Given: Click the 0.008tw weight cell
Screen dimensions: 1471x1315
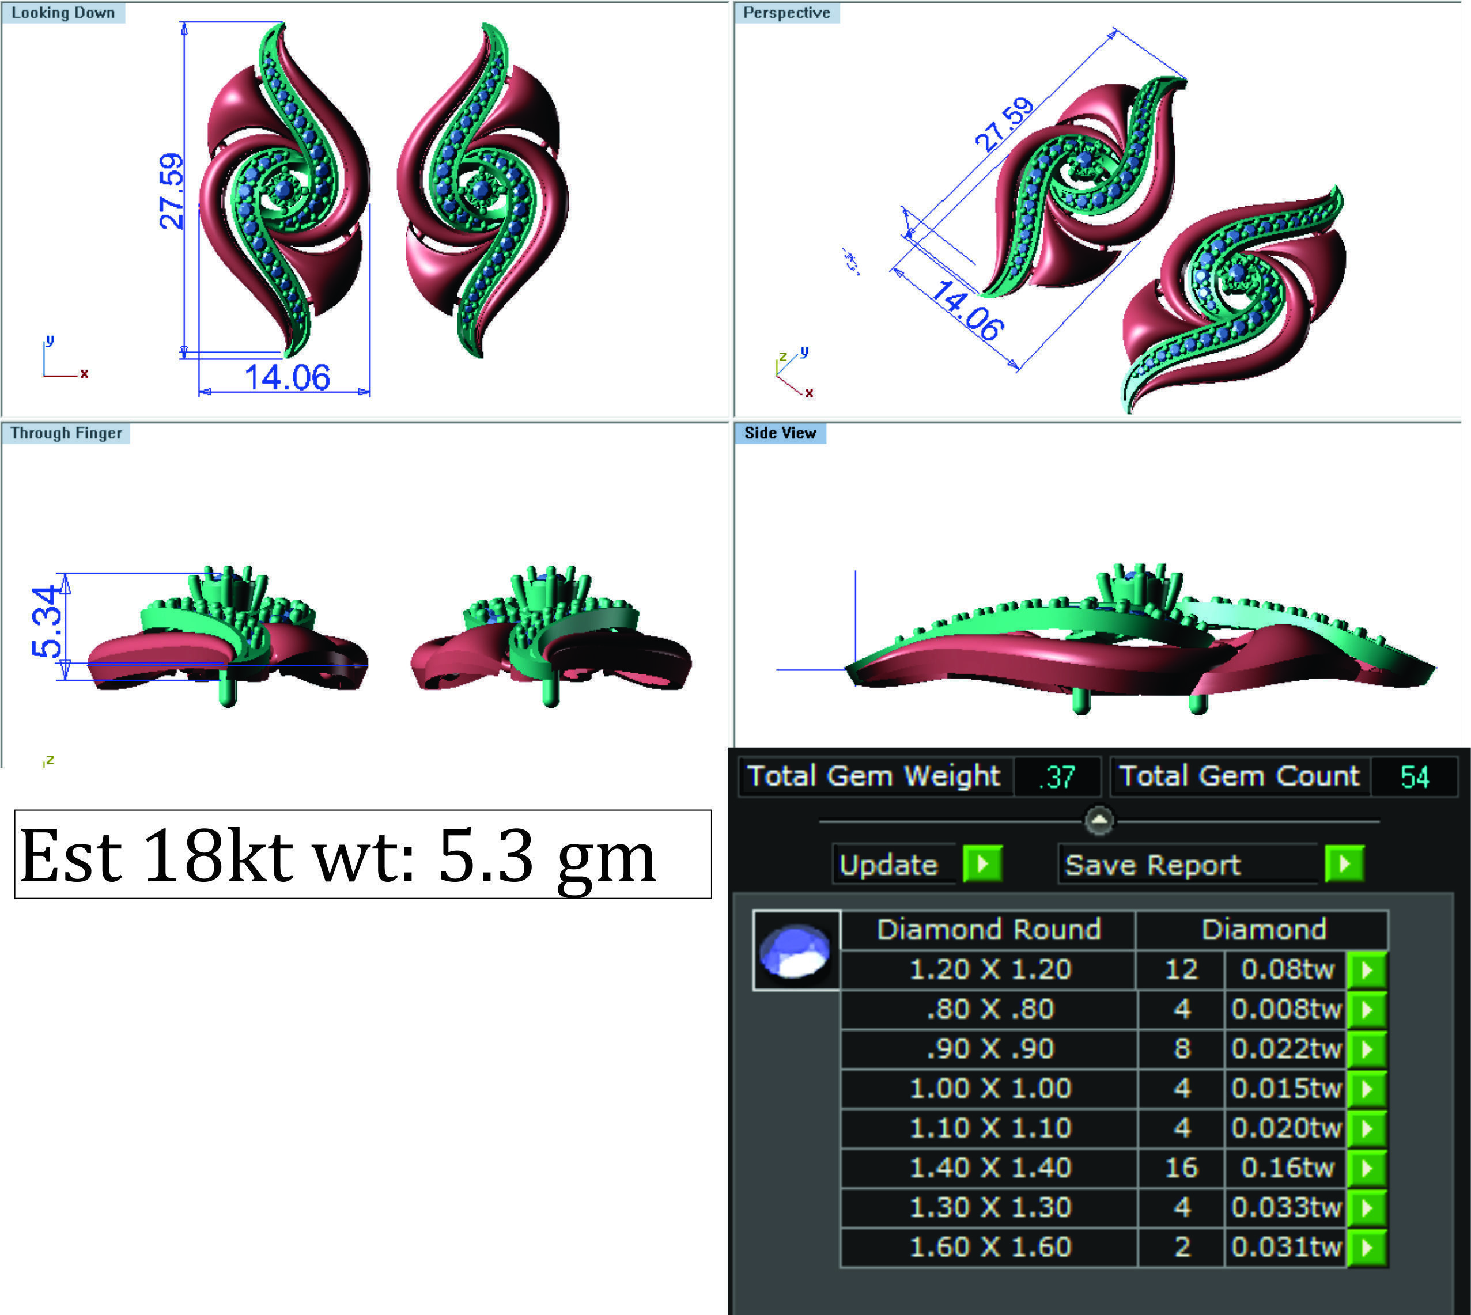Looking at the screenshot, I should 1286,1009.
